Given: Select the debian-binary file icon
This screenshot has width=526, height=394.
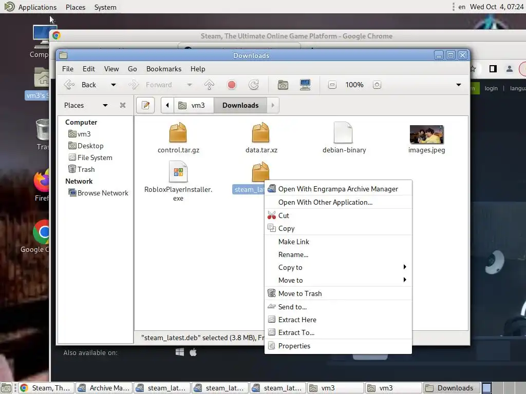Looking at the screenshot, I should (343, 132).
